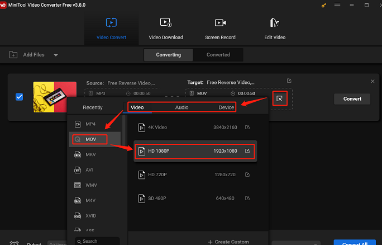Choose the WMV format
This screenshot has width=382, height=245.
coord(95,185)
